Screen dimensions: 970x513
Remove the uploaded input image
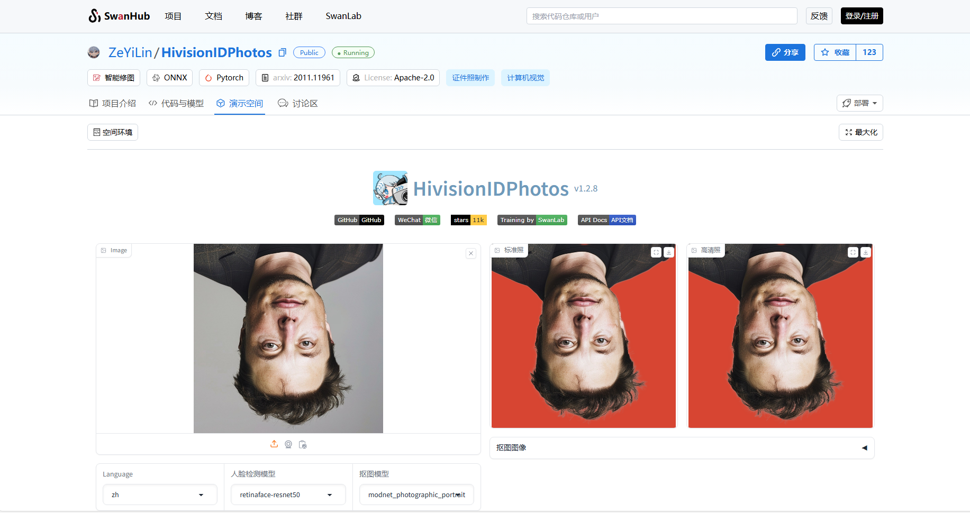pyautogui.click(x=471, y=253)
